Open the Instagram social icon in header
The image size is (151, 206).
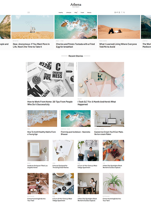pyautogui.click(x=119, y=13)
